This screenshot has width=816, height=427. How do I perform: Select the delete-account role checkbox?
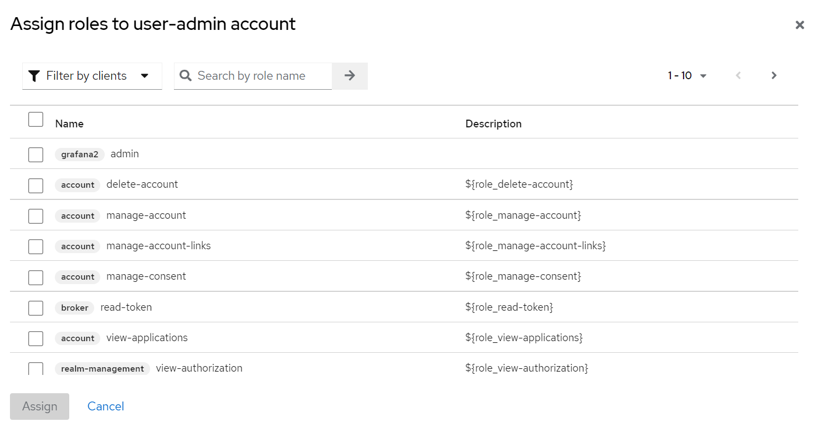click(x=36, y=185)
